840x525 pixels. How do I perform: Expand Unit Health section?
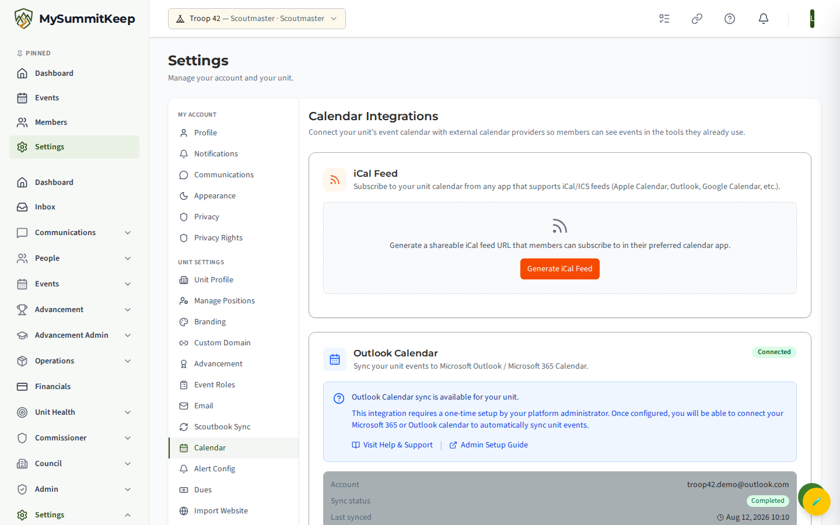[x=74, y=412]
